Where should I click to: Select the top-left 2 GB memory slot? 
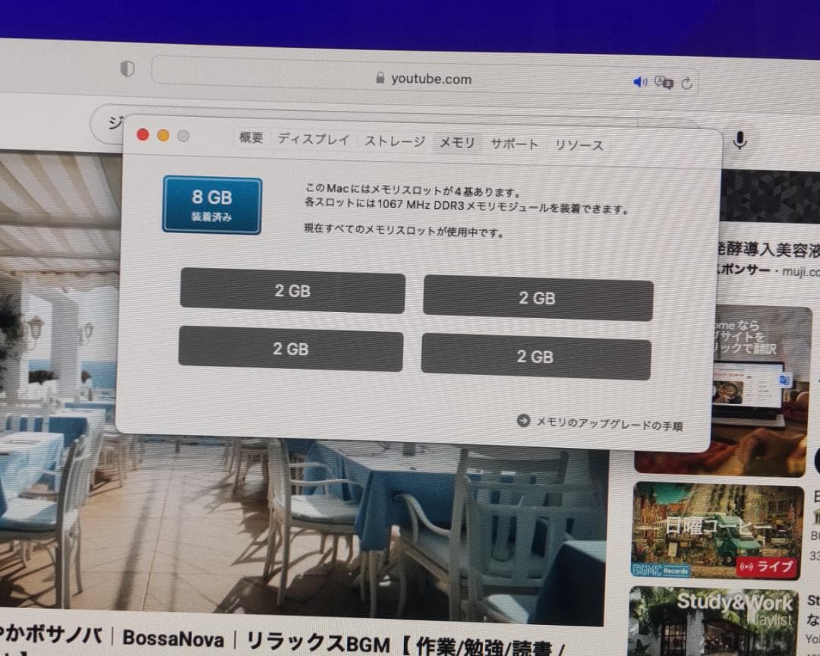293,291
